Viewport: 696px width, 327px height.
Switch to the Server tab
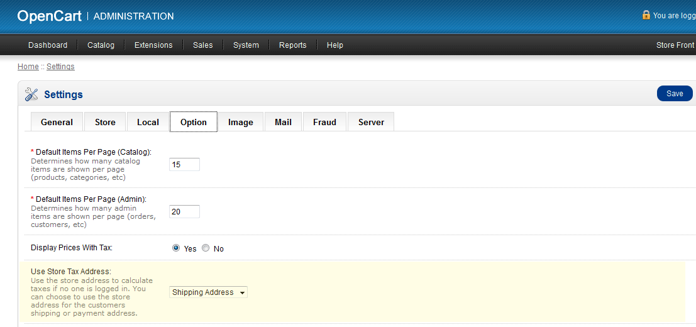click(371, 122)
